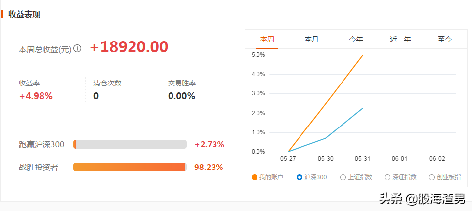Click the info icon beside 本周总收益(元)
Screen dimensions: 472x211
pos(78,48)
